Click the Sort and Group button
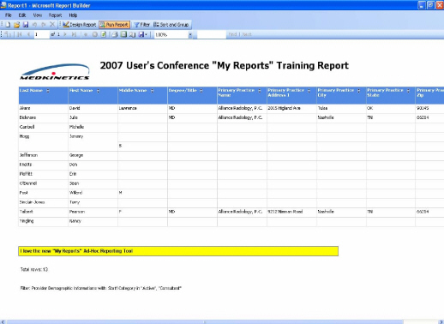This screenshot has width=444, height=324. tap(171, 25)
